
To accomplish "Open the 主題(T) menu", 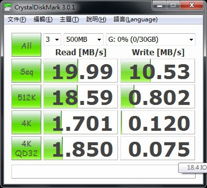I will pyautogui.click(x=69, y=19).
